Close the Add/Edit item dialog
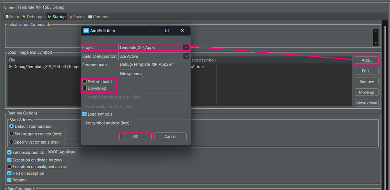Viewport: 390px width, 190px height. 183,30
